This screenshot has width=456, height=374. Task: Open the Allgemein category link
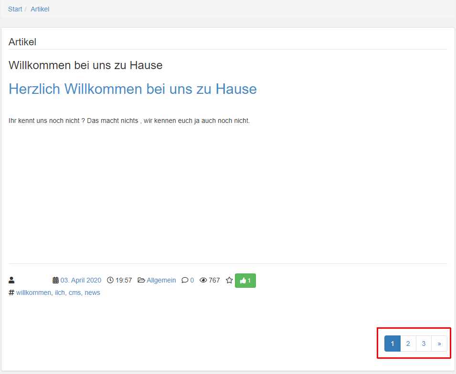[x=161, y=280]
